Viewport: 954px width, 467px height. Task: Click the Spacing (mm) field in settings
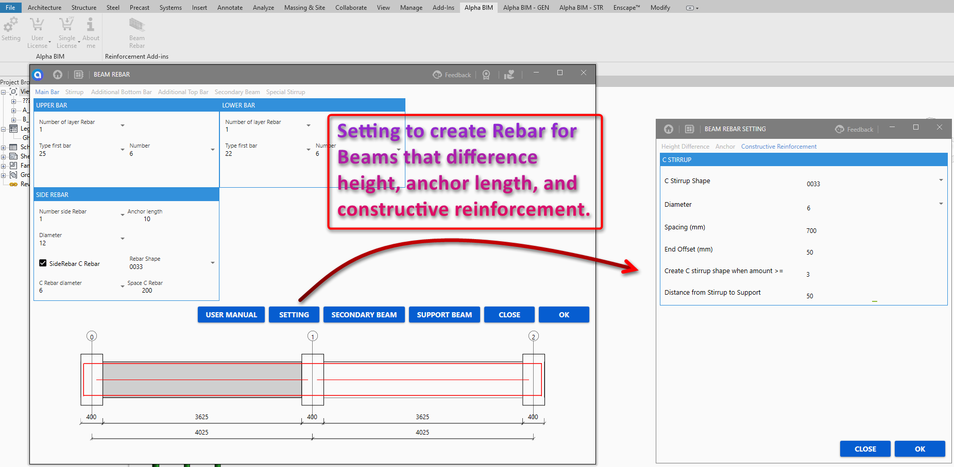tap(874, 231)
